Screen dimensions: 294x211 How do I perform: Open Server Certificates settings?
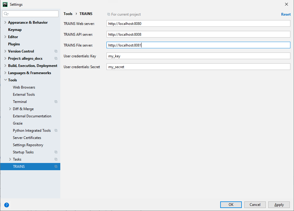[27, 138]
